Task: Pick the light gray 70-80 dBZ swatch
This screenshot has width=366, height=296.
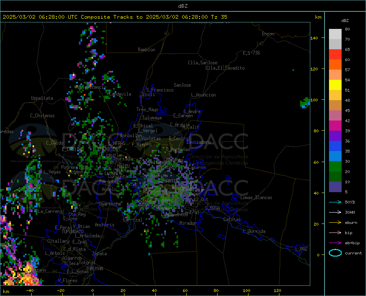Action: 335,34
